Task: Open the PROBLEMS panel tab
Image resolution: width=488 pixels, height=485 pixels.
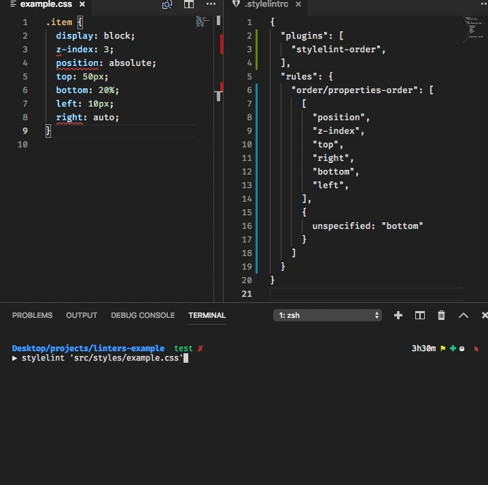Action: 32,315
